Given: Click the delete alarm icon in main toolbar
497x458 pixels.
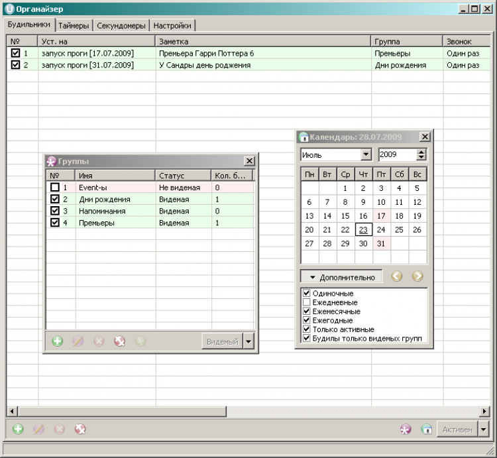Looking at the screenshot, I should click(x=59, y=429).
